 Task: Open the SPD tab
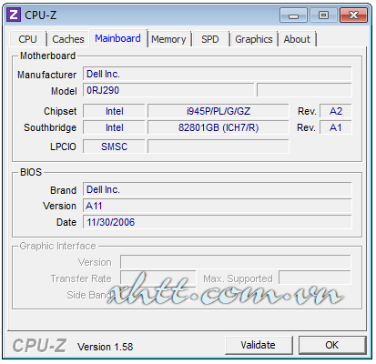click(x=210, y=39)
